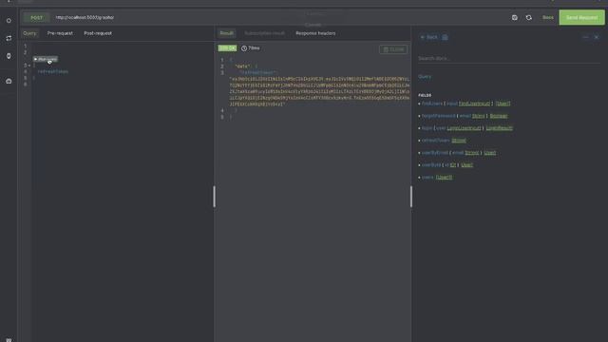Click the third sidebar icon

tap(9, 56)
